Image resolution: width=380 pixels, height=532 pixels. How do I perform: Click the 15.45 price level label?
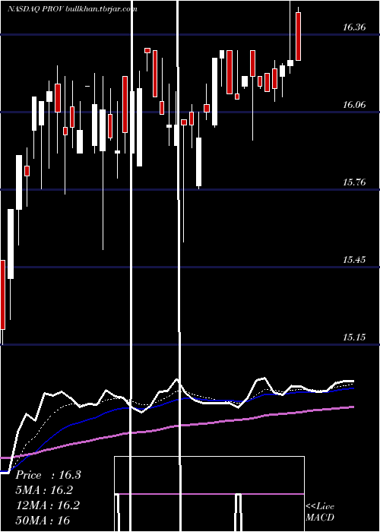354,260
